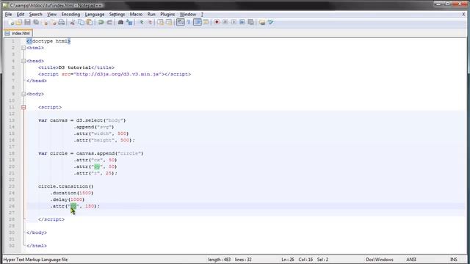Image resolution: width=470 pixels, height=264 pixels.
Task: Open the ? help menu
Action: pyautogui.click(x=202, y=15)
